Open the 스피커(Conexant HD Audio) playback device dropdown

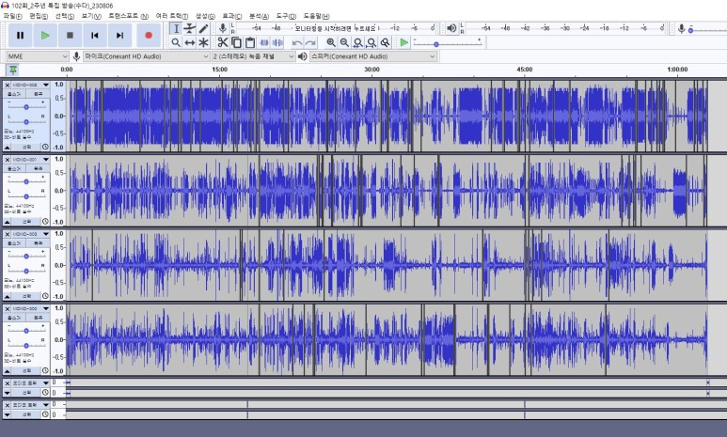coord(373,56)
